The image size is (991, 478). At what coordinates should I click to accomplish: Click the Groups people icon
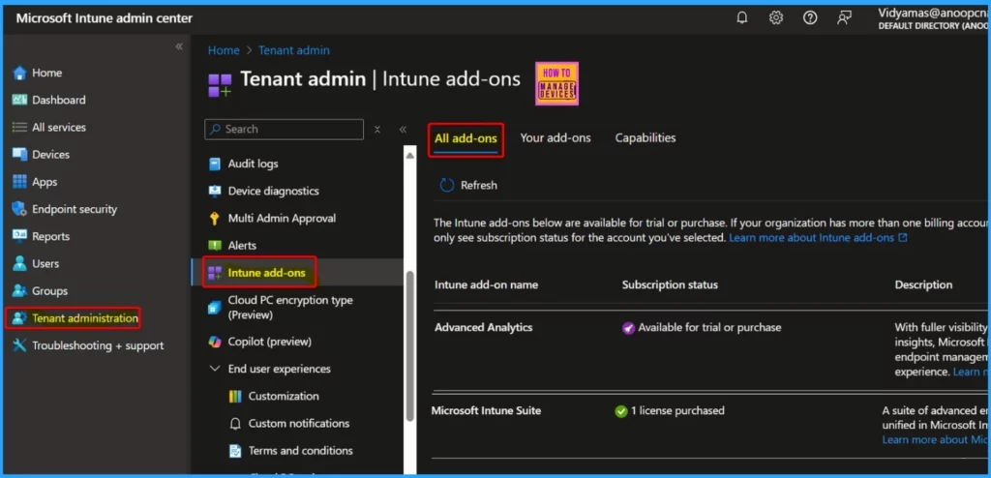pos(19,291)
